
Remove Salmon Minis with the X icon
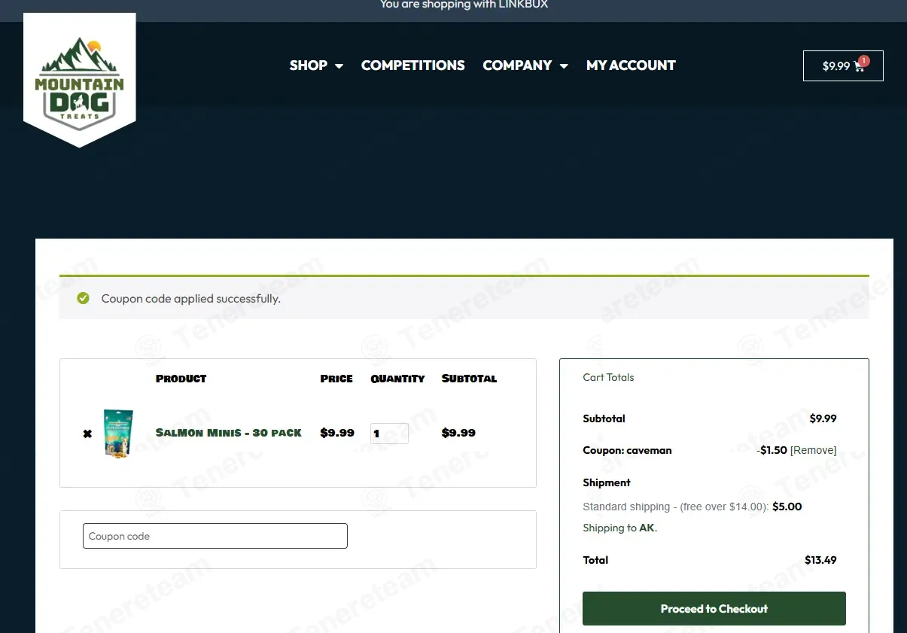pos(87,434)
